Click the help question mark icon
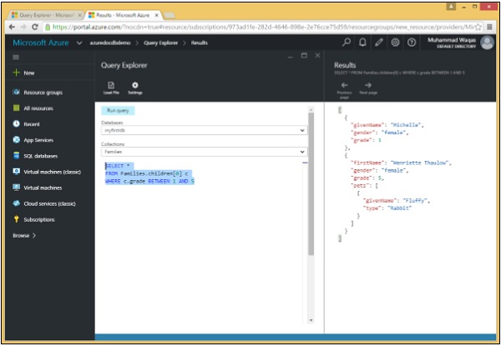501x346 pixels. [411, 42]
